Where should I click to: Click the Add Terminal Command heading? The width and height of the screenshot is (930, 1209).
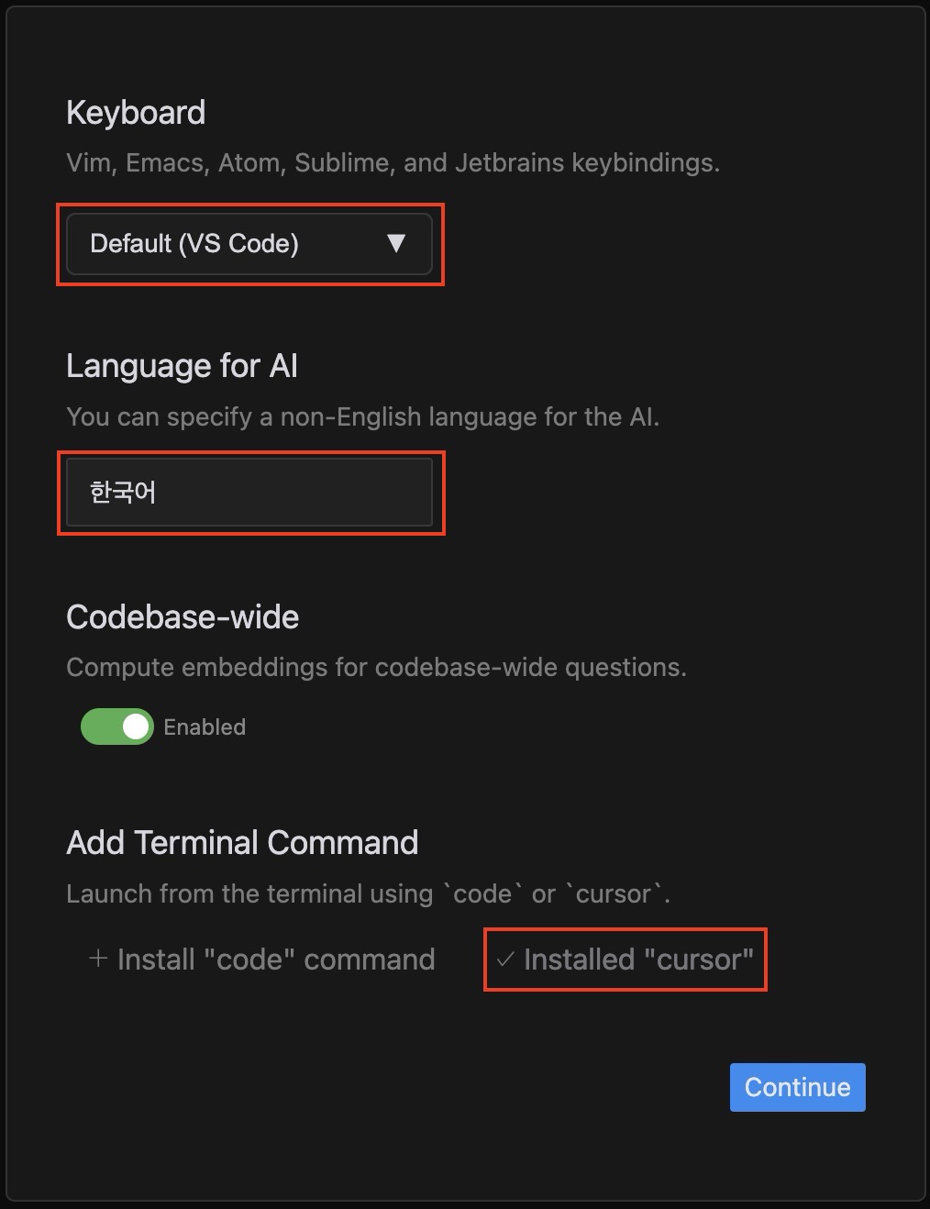[x=242, y=842]
